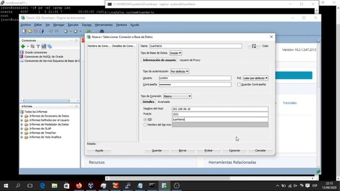The image size is (340, 191).
Task: Click the Contraseña password field
Action: pyautogui.click(x=195, y=84)
